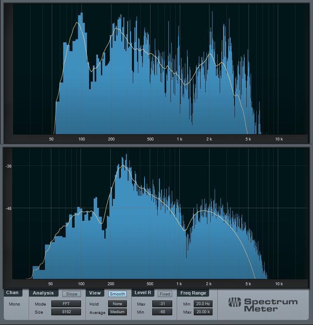Screen dimensions: 313x325
Task: Click the Level Min -68 field
Action: (162, 312)
